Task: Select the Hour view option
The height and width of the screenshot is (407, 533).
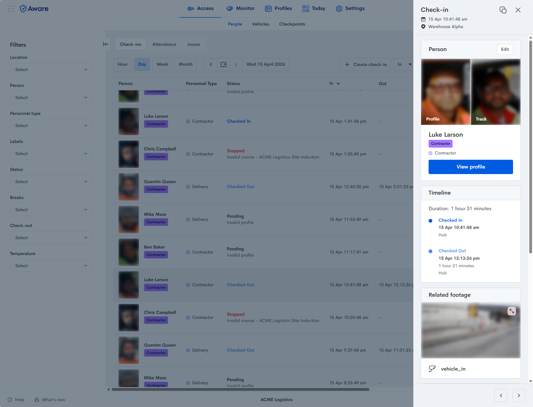Action: click(x=122, y=64)
